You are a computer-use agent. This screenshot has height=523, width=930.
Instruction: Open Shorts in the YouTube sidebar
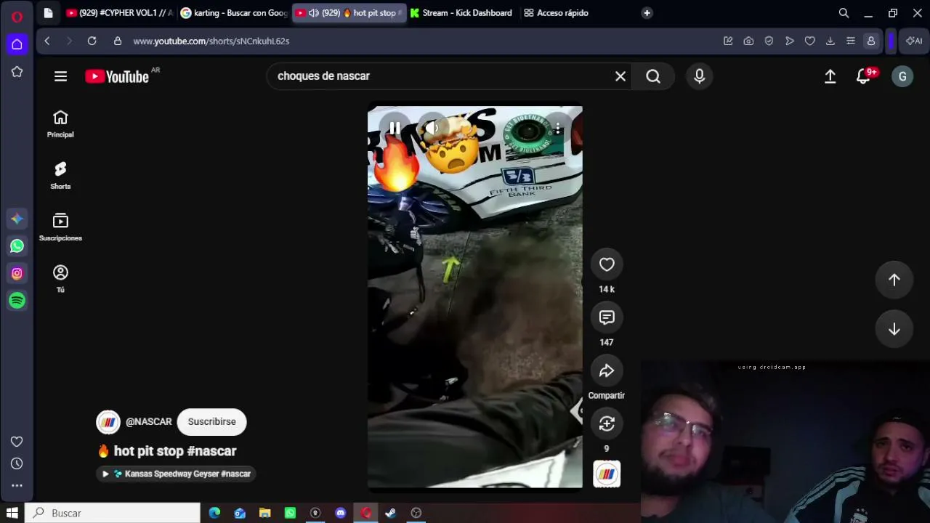pos(60,176)
